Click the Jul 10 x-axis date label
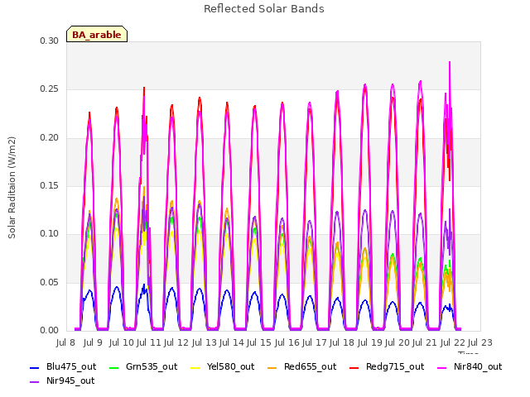Viewport: 530px width, 397px height. click(x=122, y=342)
